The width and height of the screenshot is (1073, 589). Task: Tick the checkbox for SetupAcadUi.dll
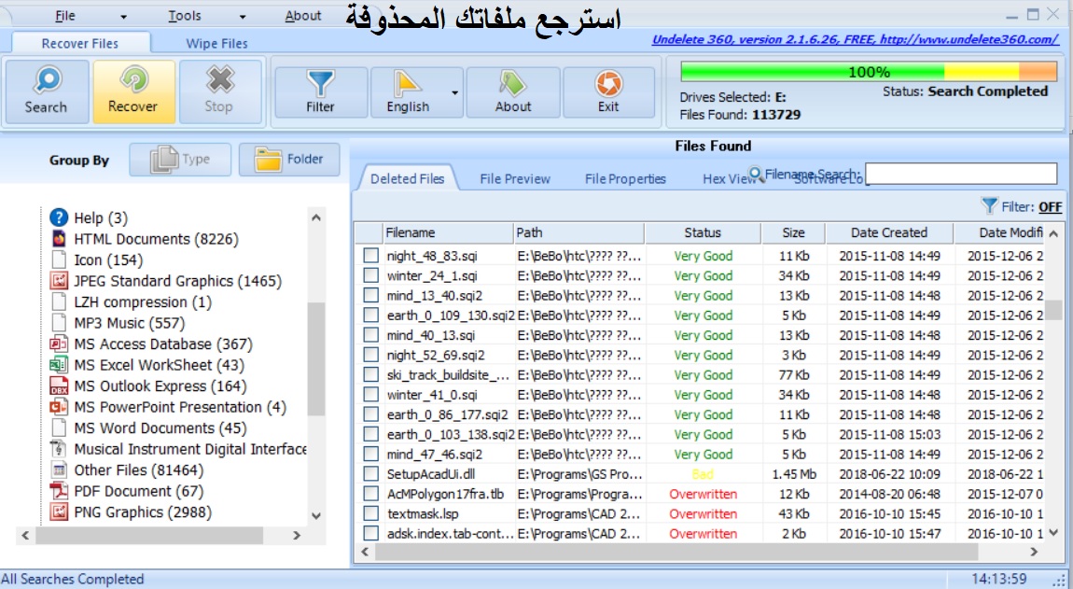point(371,474)
